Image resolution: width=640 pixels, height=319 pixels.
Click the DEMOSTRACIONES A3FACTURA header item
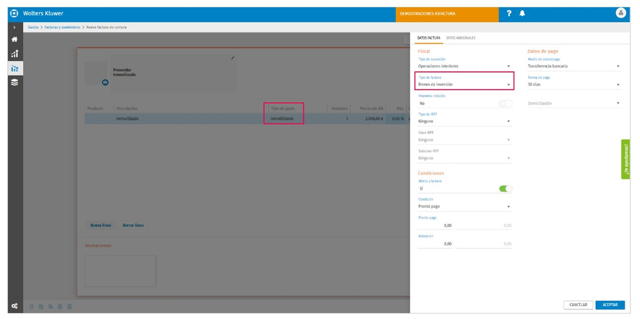[x=447, y=14]
